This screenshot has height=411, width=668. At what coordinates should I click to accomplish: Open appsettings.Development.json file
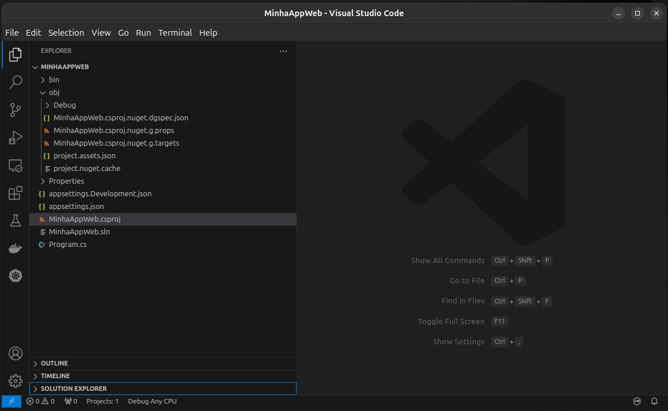[x=163, y=194]
